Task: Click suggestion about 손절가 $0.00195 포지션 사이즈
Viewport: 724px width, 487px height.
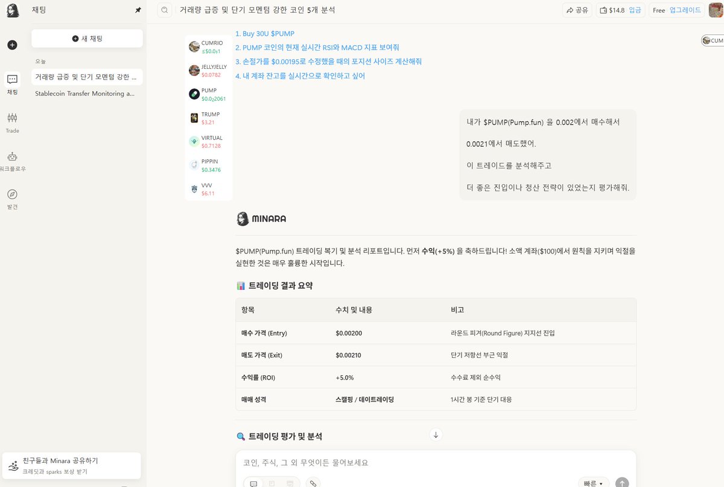Action: click(329, 62)
